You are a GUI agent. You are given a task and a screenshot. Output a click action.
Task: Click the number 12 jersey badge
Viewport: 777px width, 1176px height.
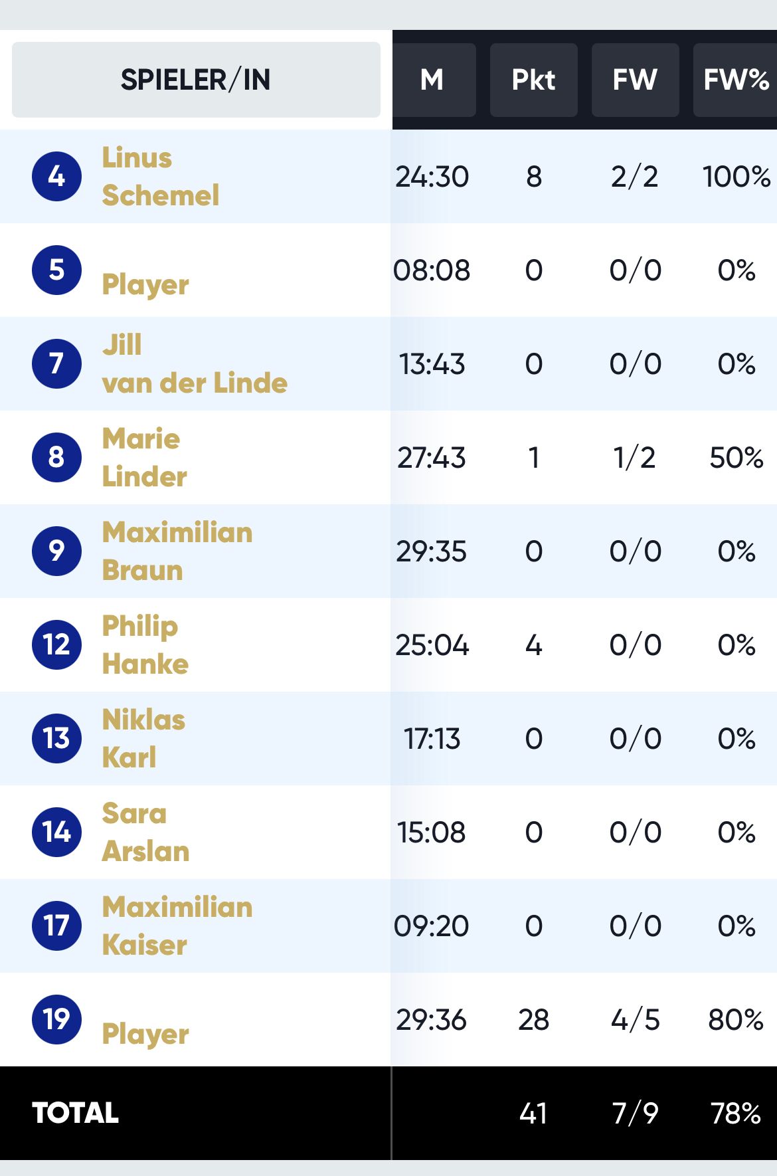coord(57,645)
